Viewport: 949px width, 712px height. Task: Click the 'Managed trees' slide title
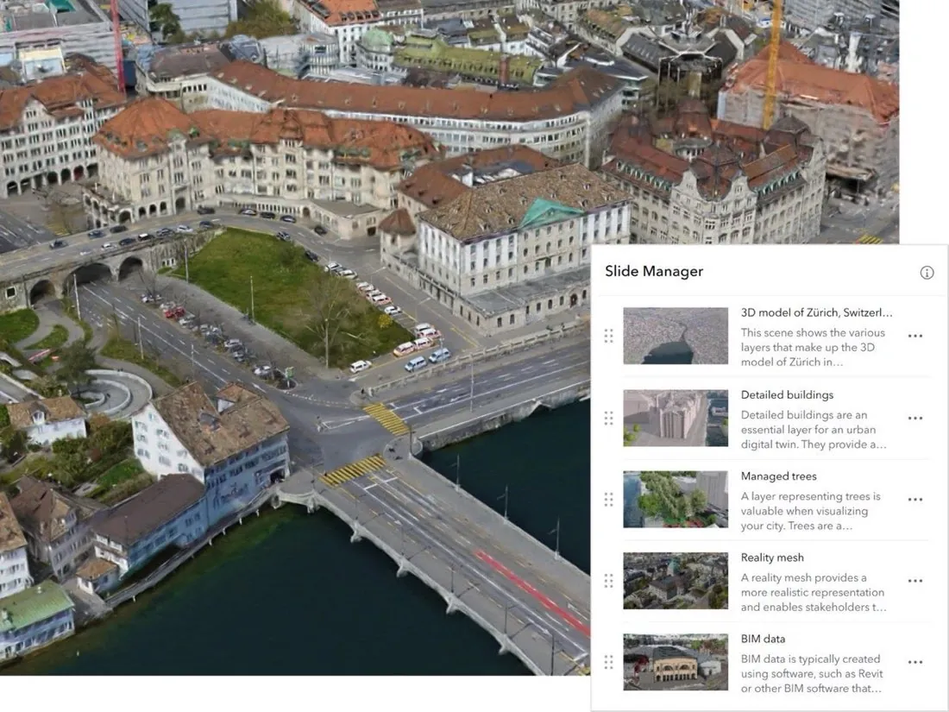[x=778, y=476]
